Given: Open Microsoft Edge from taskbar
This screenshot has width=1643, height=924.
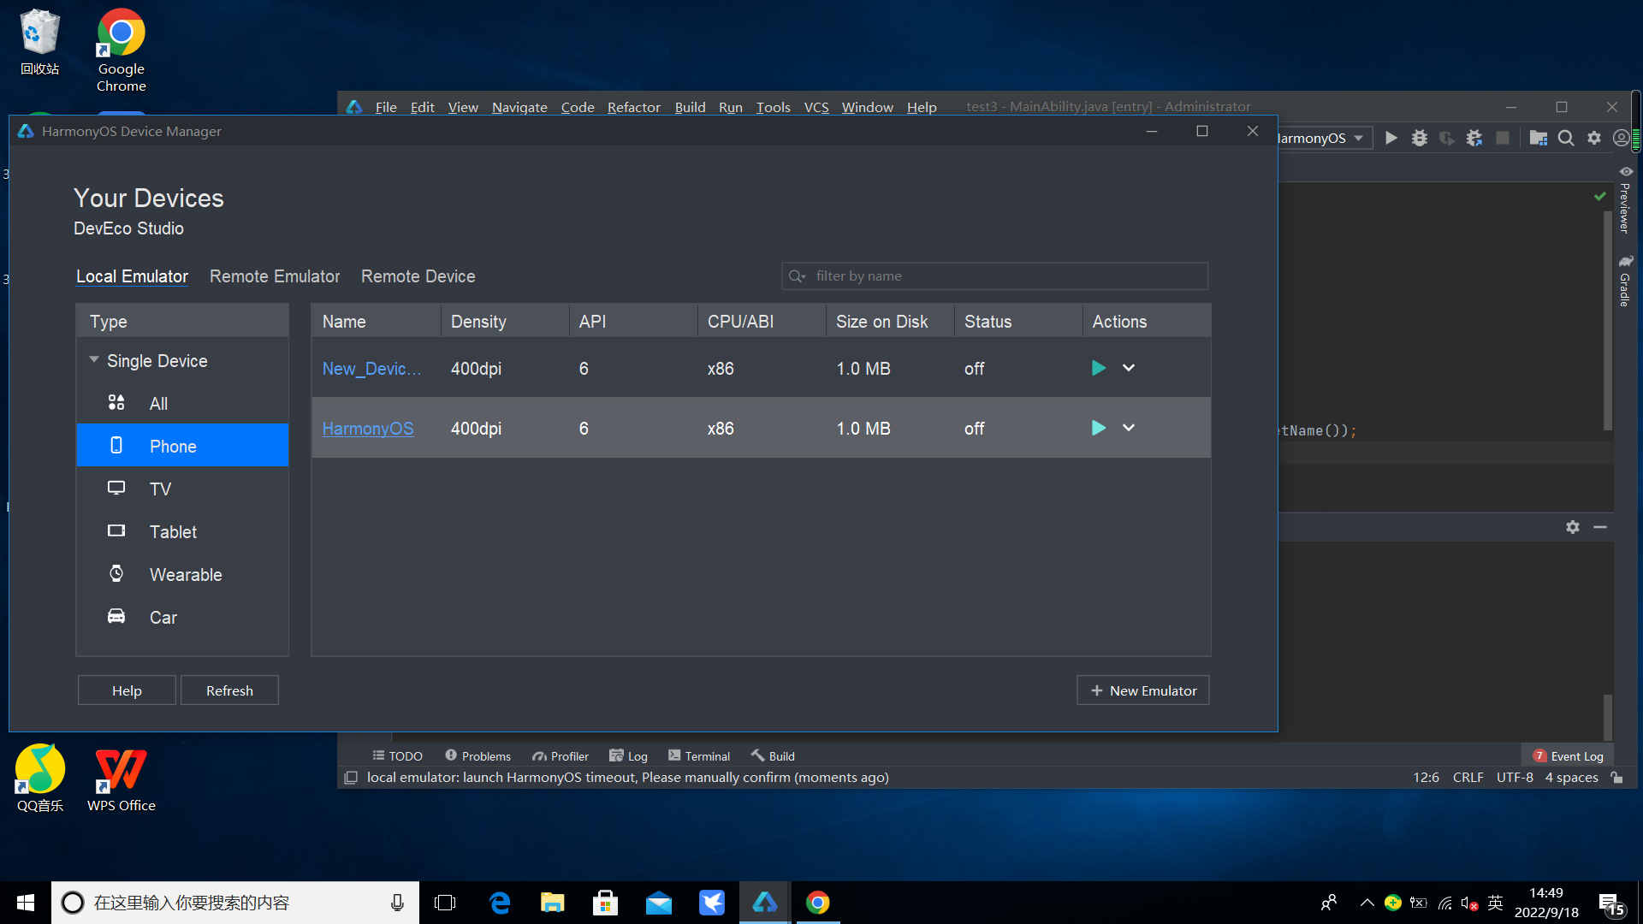Looking at the screenshot, I should 500,903.
